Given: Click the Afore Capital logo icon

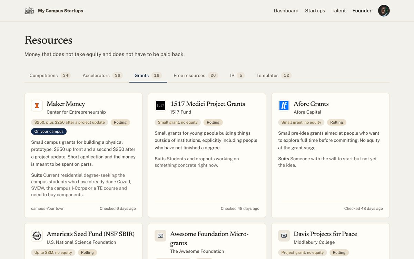Looking at the screenshot, I should (x=284, y=106).
